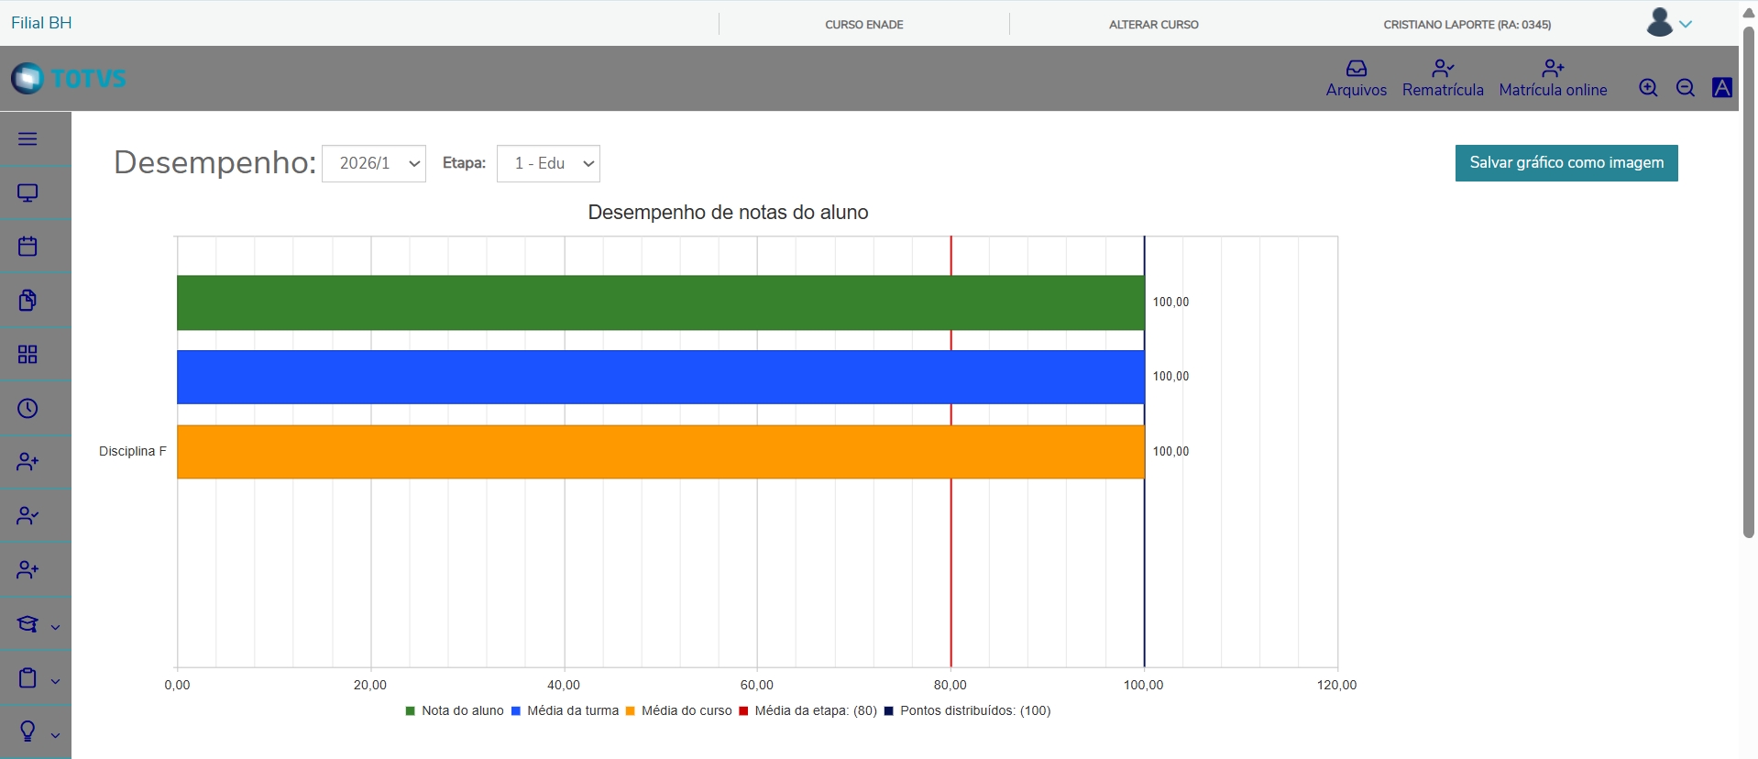The height and width of the screenshot is (759, 1758).
Task: Open the Matrícula online link
Action: pyautogui.click(x=1553, y=90)
